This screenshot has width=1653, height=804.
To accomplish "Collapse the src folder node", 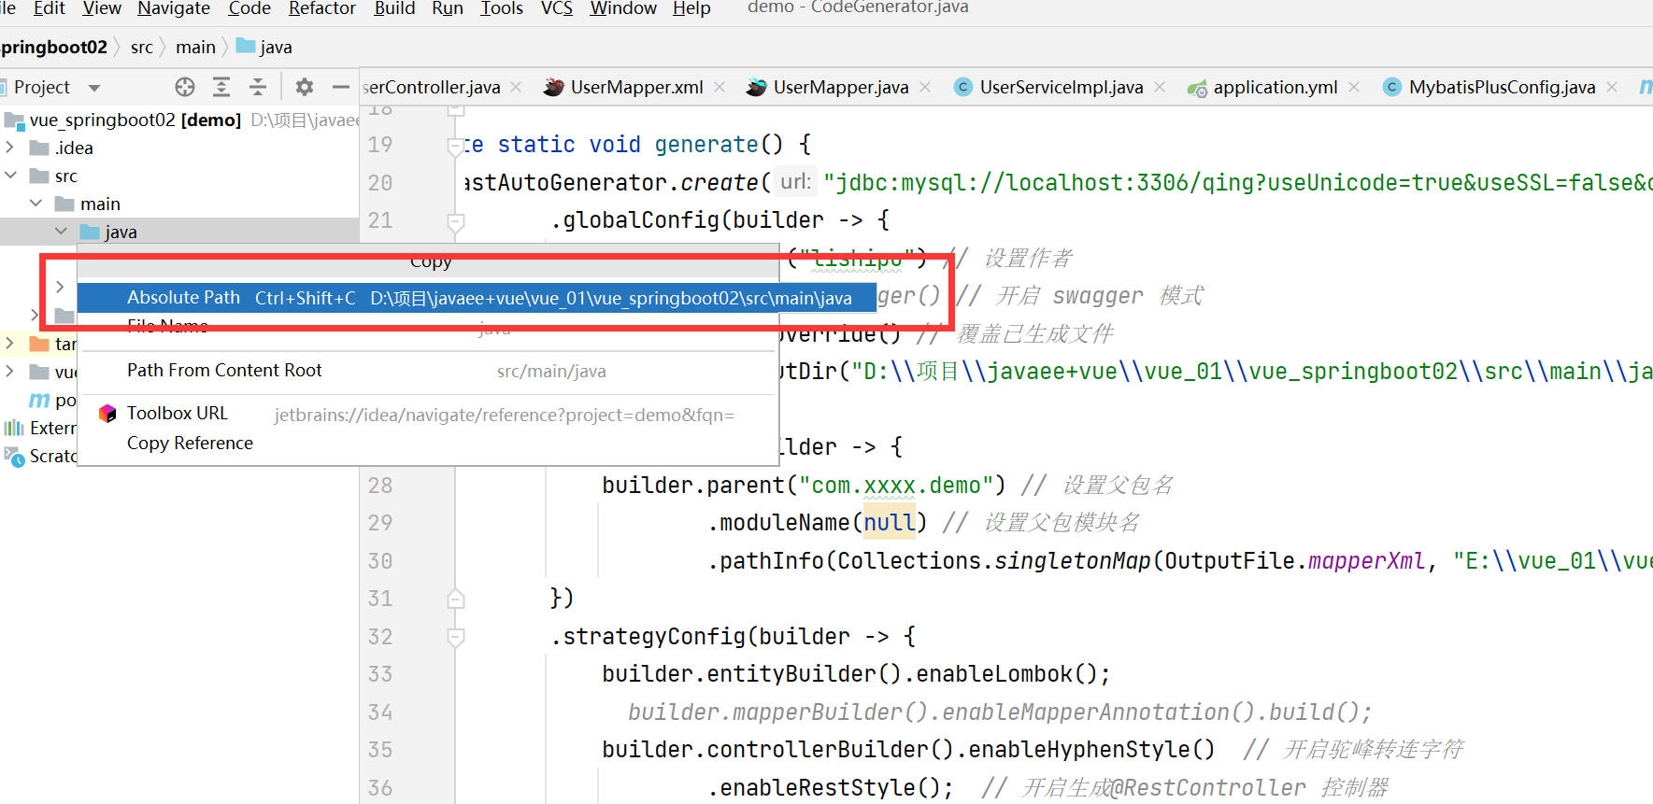I will tap(10, 175).
